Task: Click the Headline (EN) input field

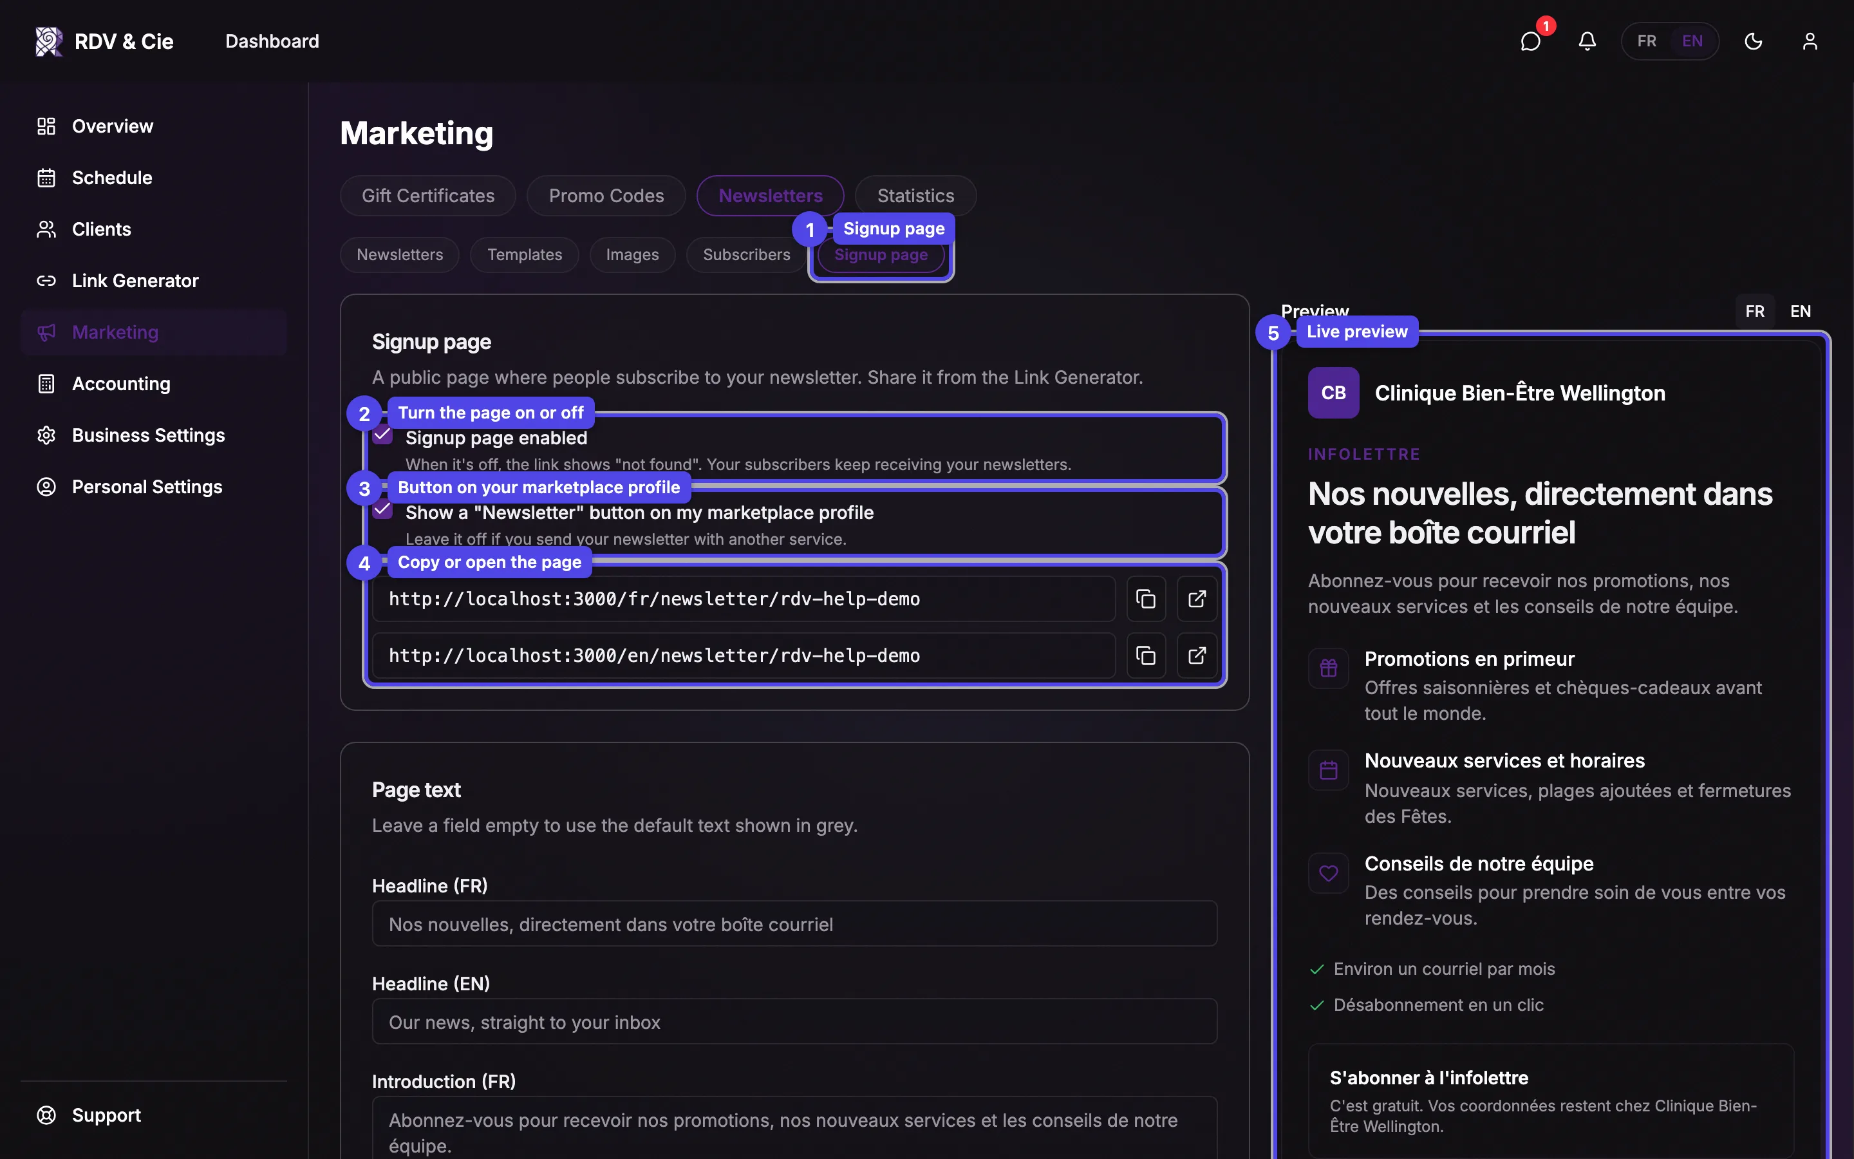Action: (x=794, y=1022)
